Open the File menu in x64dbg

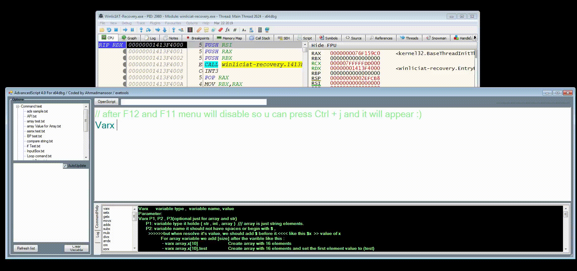coord(103,23)
